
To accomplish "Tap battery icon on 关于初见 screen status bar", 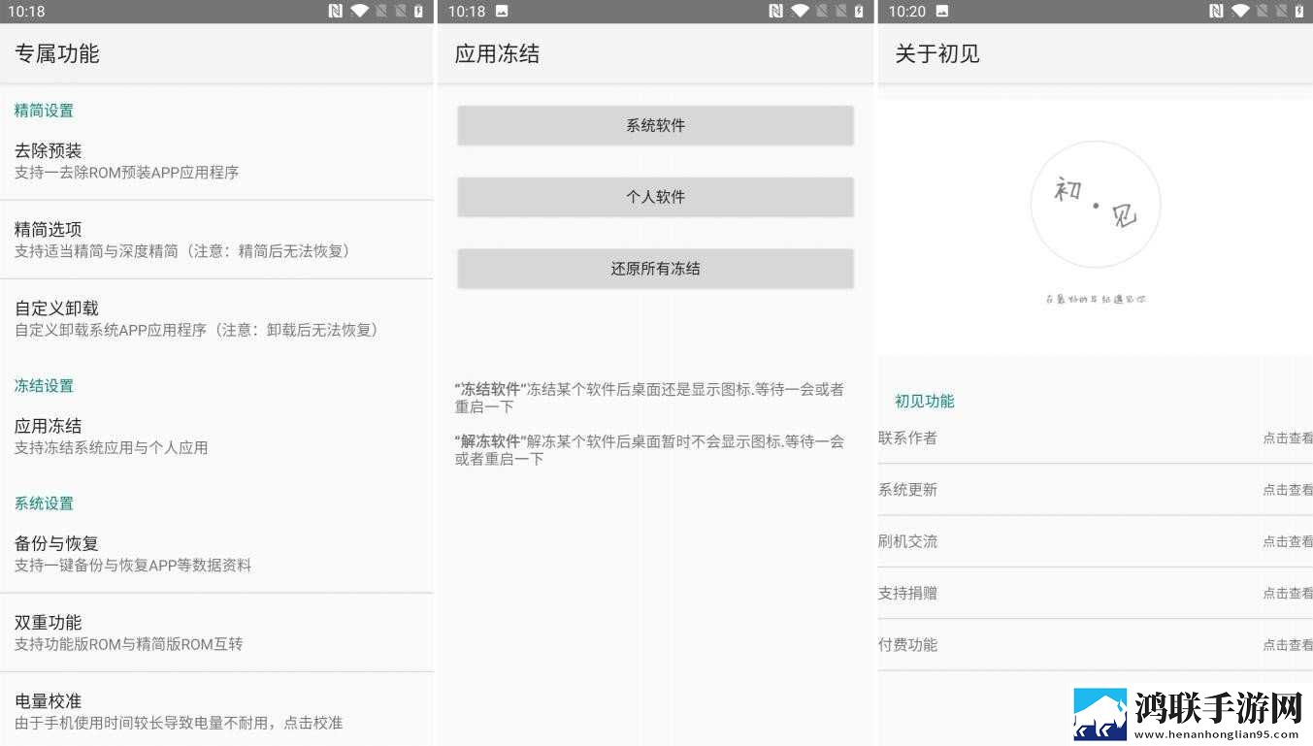I will [x=1299, y=12].
